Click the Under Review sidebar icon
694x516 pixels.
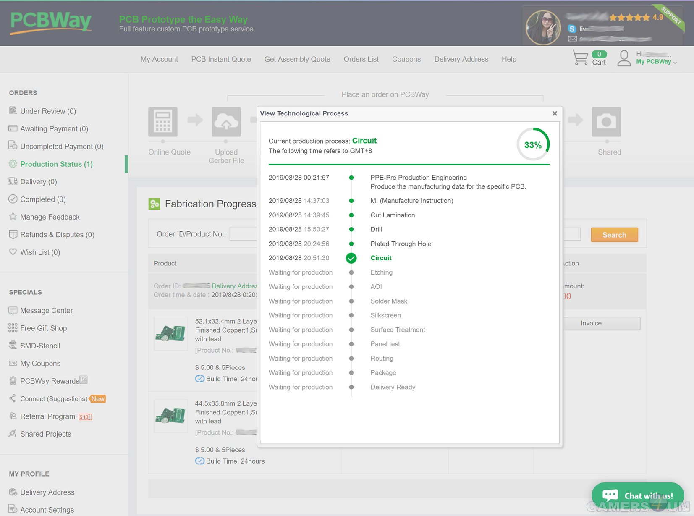(13, 110)
